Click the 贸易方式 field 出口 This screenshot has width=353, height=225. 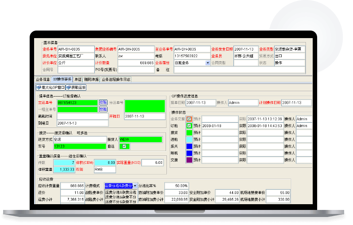290,56
